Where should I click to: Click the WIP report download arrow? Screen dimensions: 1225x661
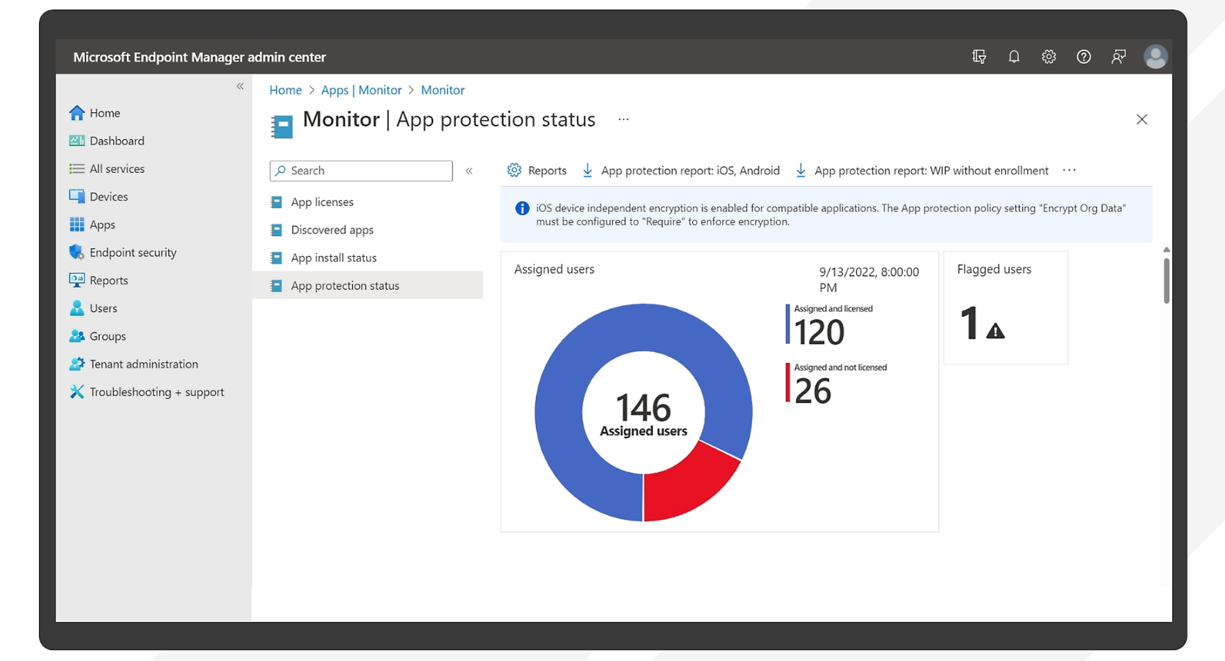click(x=801, y=170)
